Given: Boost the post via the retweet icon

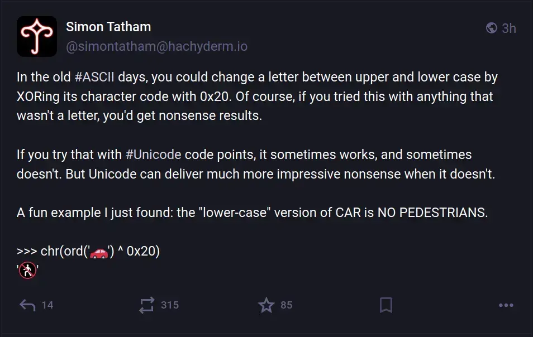Looking at the screenshot, I should pos(147,305).
